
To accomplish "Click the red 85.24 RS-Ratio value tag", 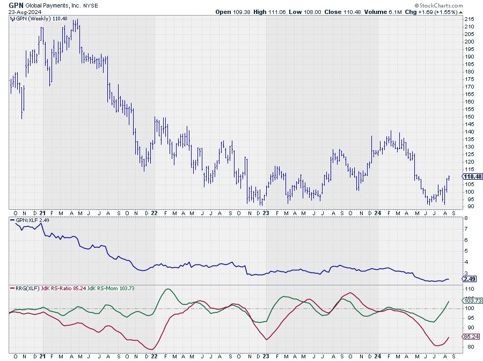I will (x=469, y=337).
